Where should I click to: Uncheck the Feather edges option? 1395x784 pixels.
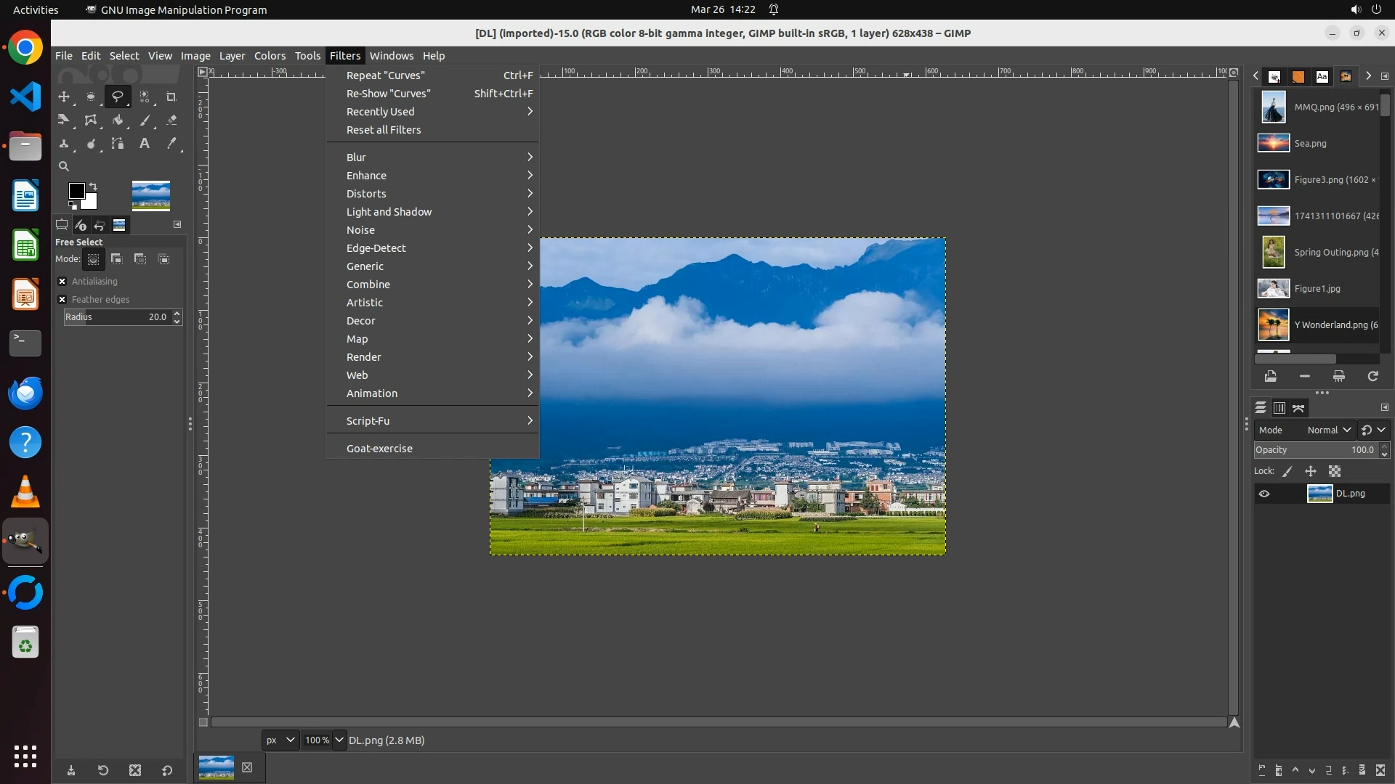(62, 300)
